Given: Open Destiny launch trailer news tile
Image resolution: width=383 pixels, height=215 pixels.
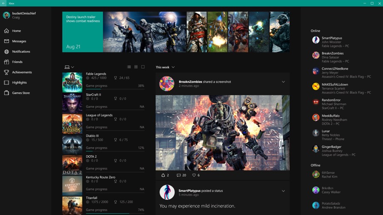Looking at the screenshot, I should pos(83,32).
